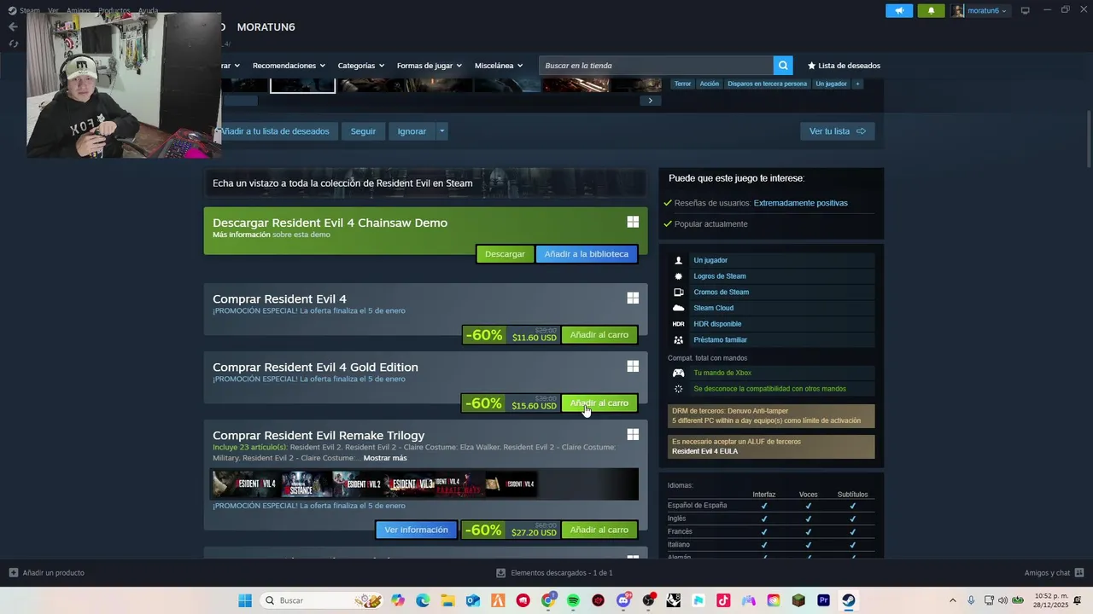Switch to the MORATUN6 tab
This screenshot has width=1093, height=614.
(x=266, y=26)
